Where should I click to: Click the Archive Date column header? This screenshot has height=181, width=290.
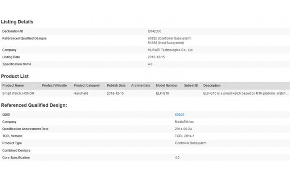141,86
